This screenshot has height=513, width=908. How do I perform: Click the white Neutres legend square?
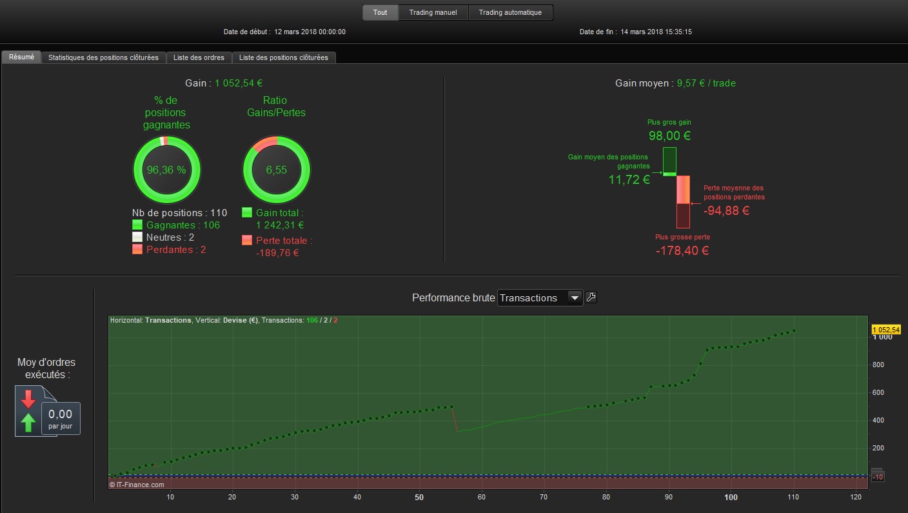137,237
